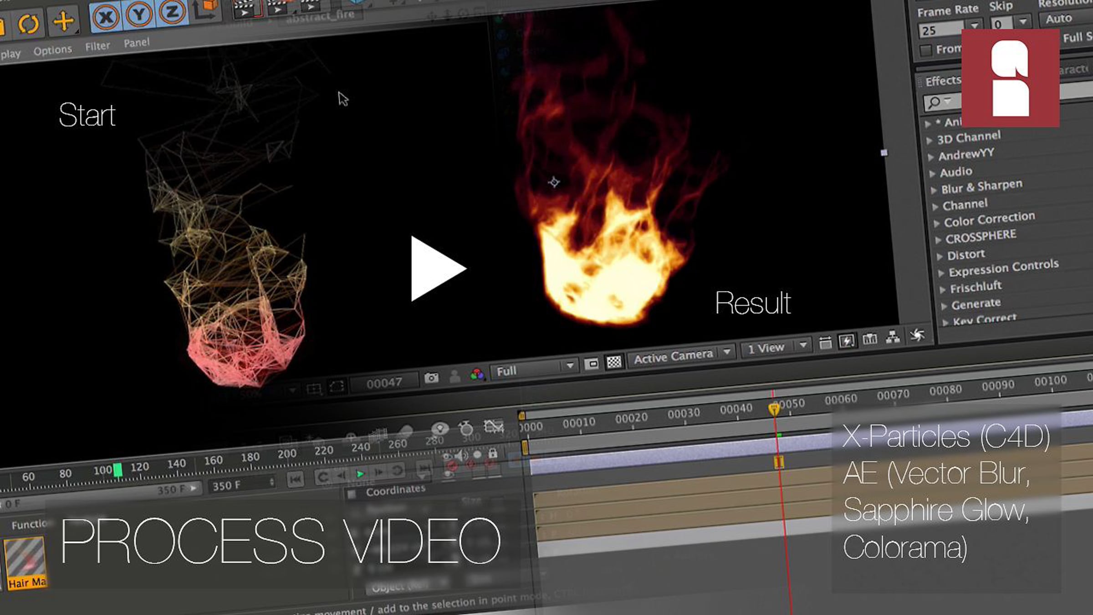Click the Fast Previews lightning icon
The image size is (1093, 615).
pos(847,341)
